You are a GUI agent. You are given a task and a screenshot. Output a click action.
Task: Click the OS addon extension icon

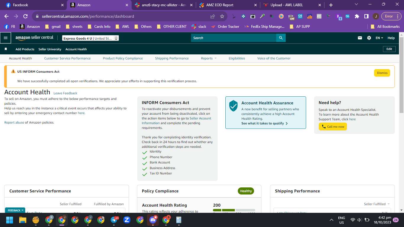300,16
